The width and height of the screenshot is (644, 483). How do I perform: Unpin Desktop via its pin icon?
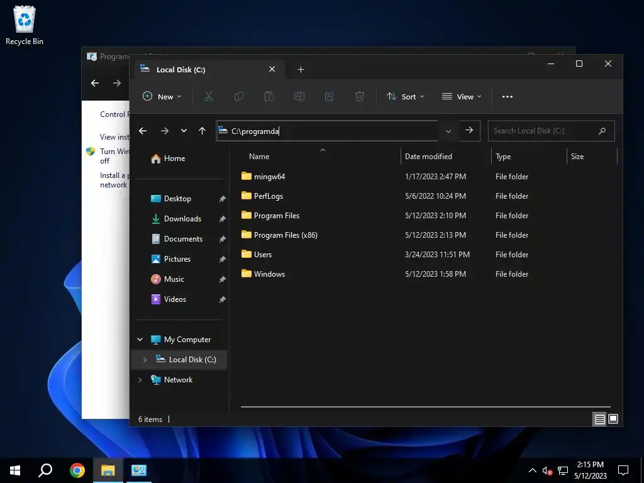(x=222, y=199)
